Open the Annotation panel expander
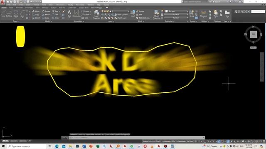This screenshot has height=149, width=266. tap(79, 21)
